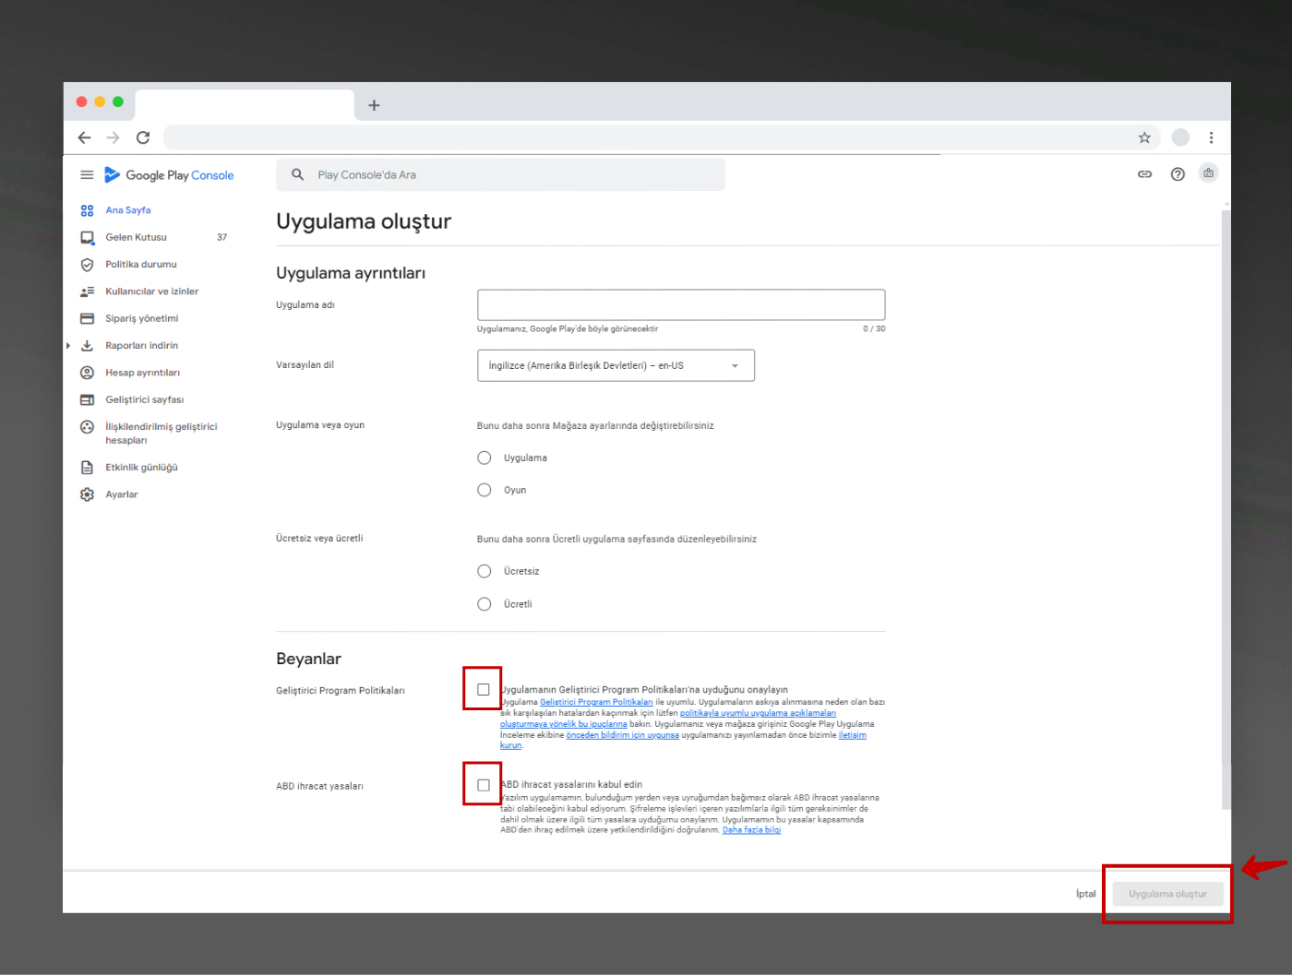This screenshot has width=1292, height=975.
Task: Expand Raporları indirin with the side triangle
Action: [x=68, y=346]
